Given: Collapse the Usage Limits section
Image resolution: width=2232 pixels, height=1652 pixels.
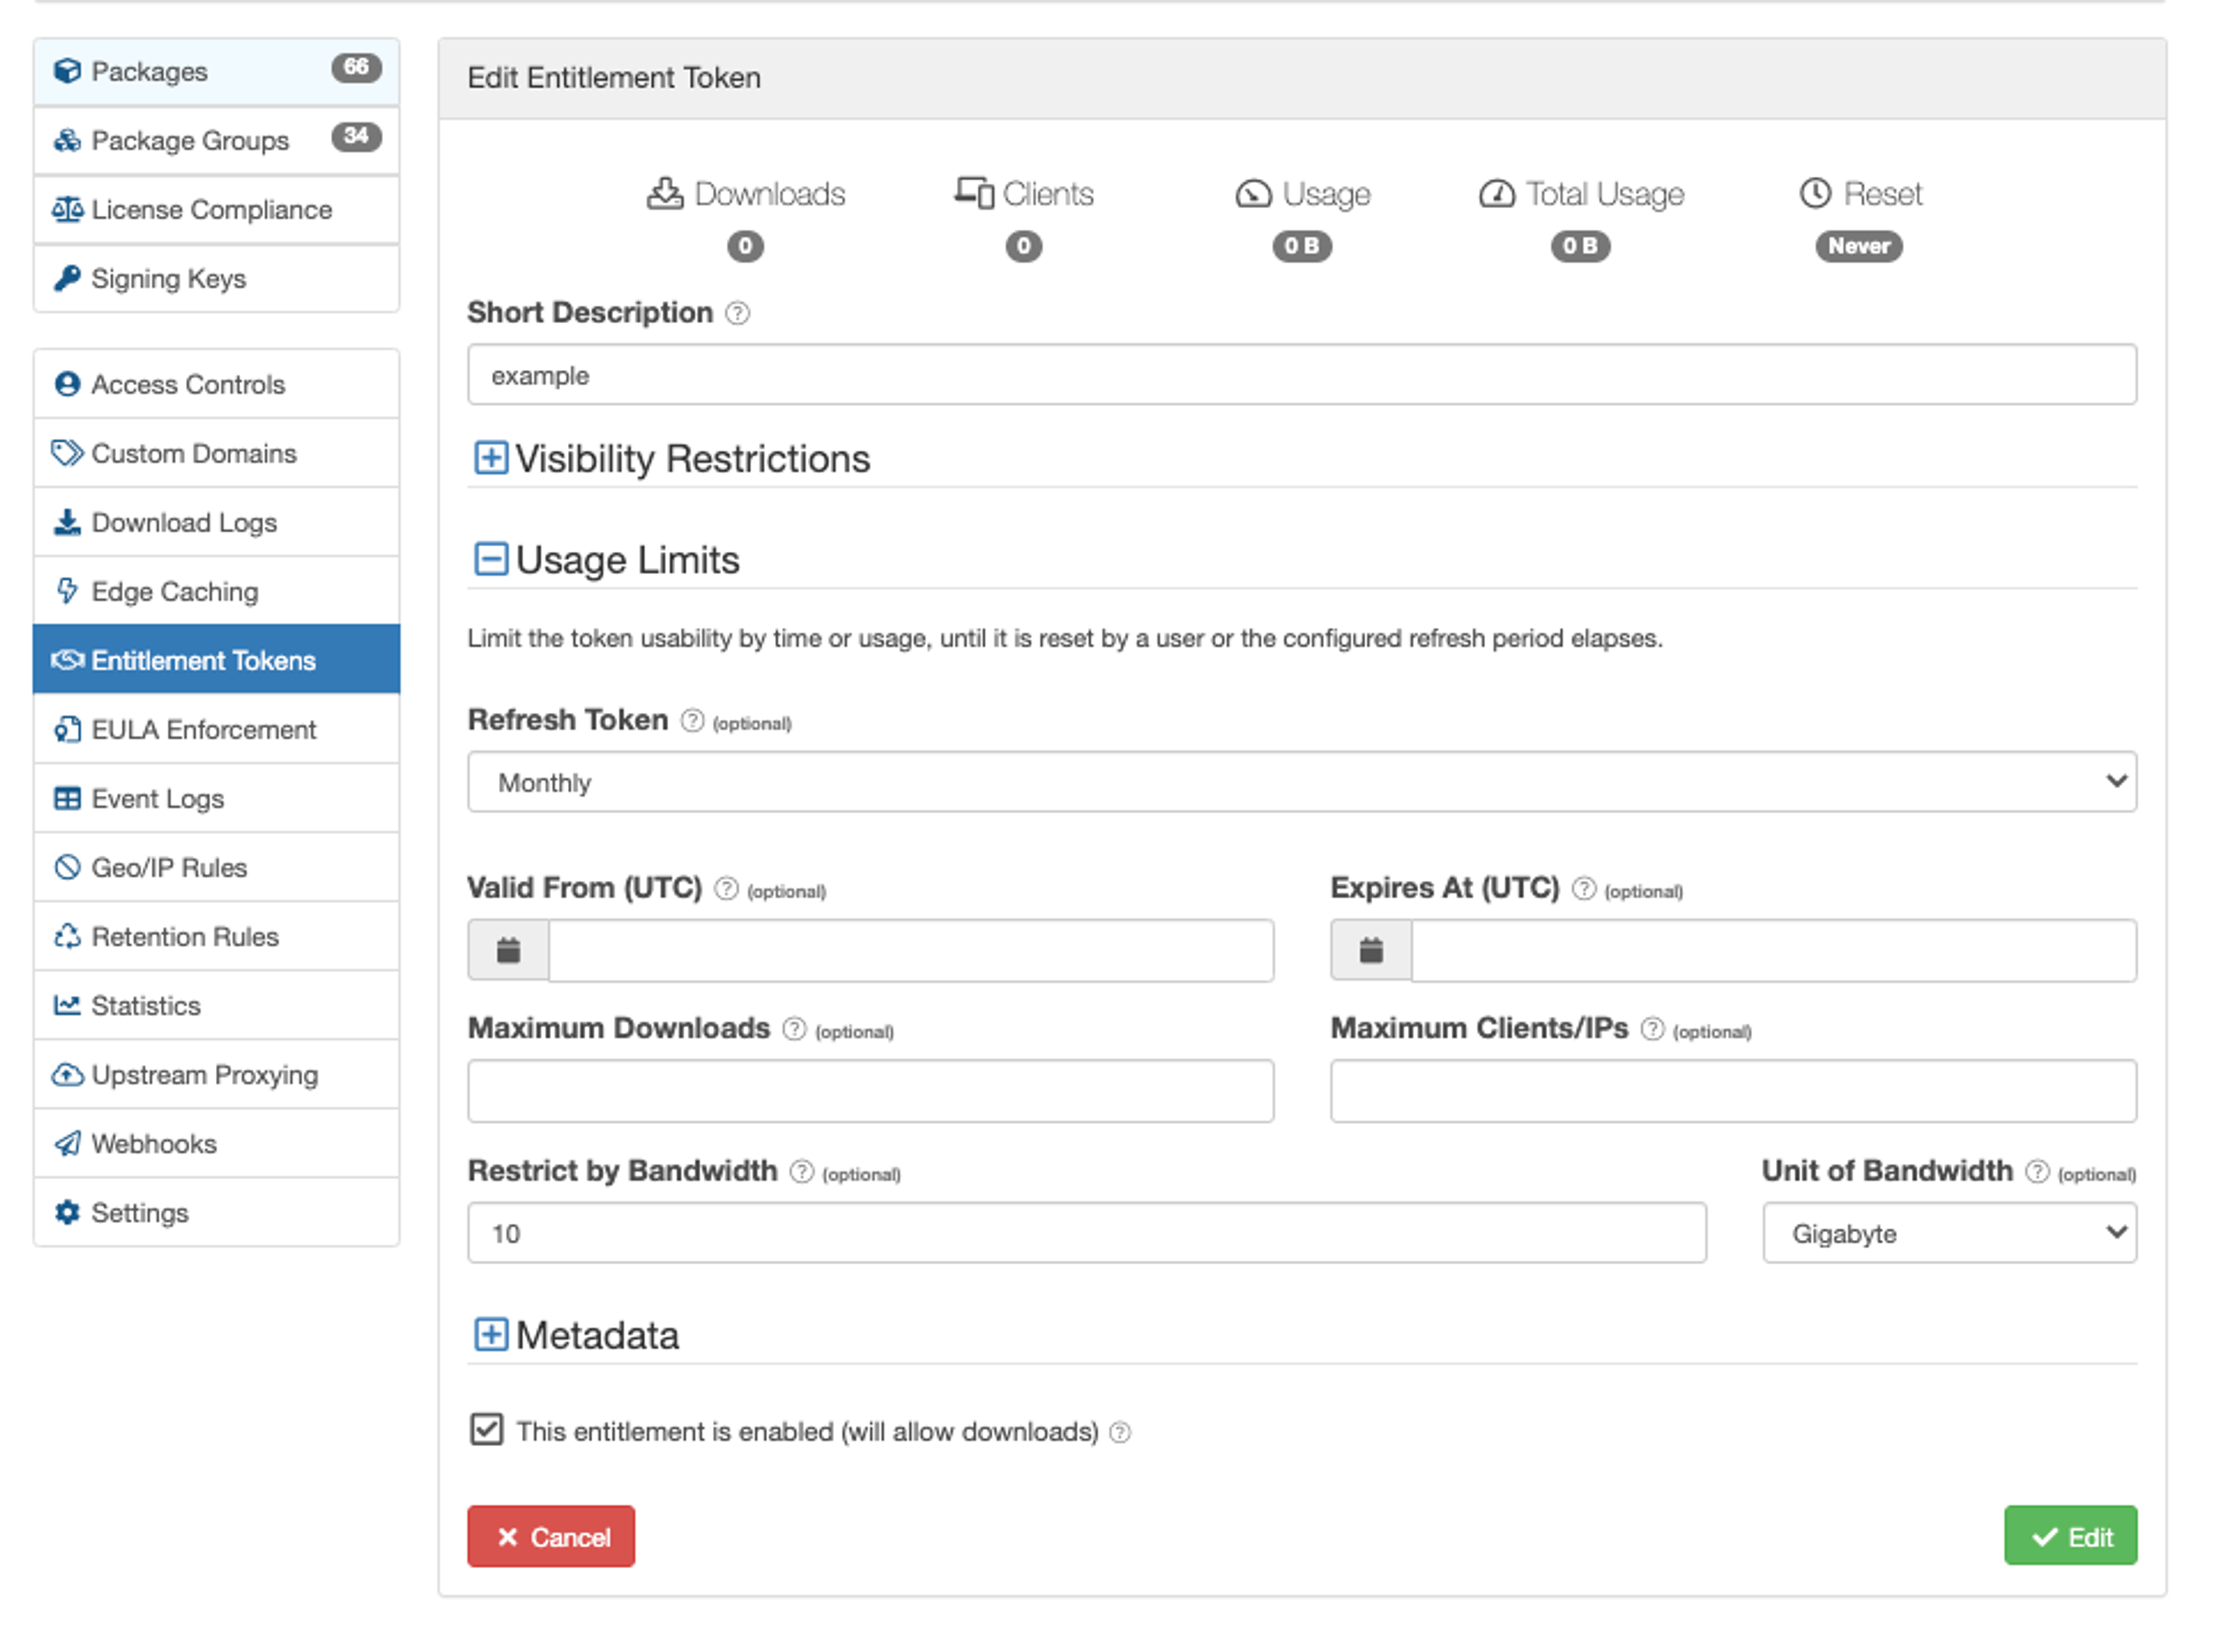Looking at the screenshot, I should pos(490,559).
